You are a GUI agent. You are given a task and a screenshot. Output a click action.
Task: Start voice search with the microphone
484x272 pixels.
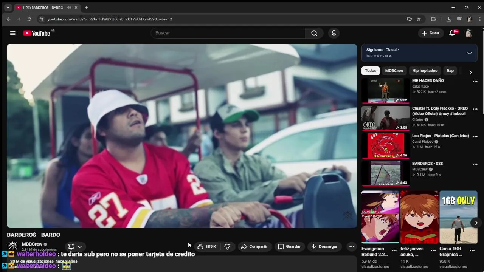[x=334, y=33]
